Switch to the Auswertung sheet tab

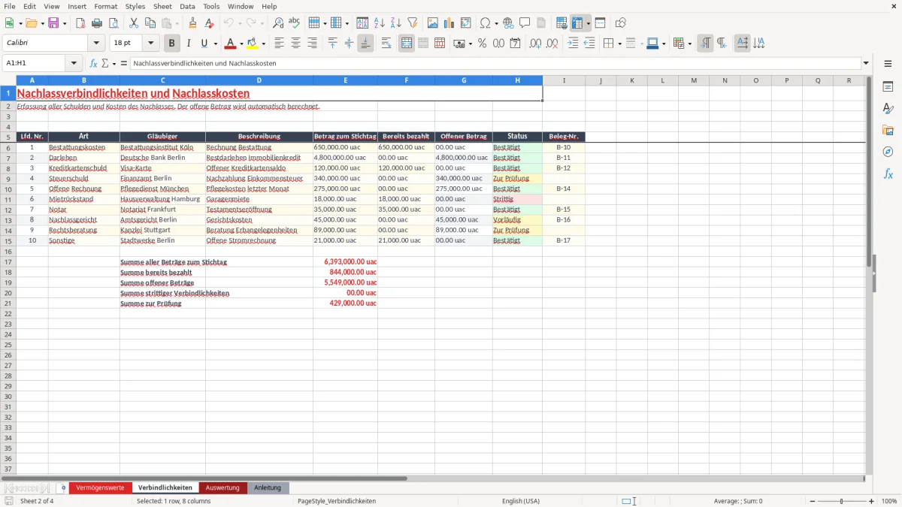pyautogui.click(x=222, y=487)
